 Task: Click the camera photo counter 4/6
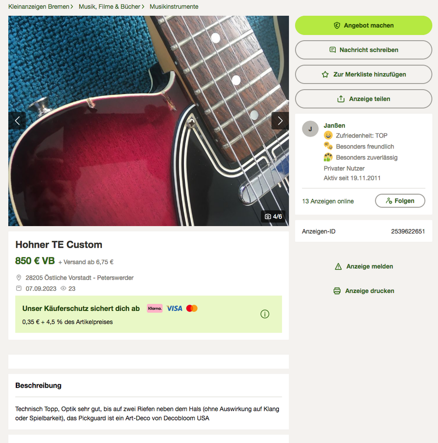pos(273,216)
